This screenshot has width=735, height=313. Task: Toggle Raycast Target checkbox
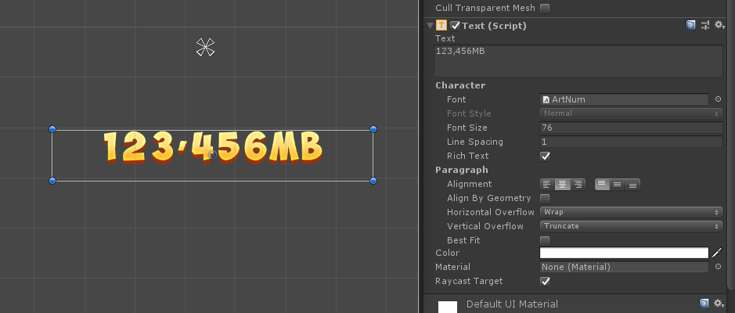545,281
